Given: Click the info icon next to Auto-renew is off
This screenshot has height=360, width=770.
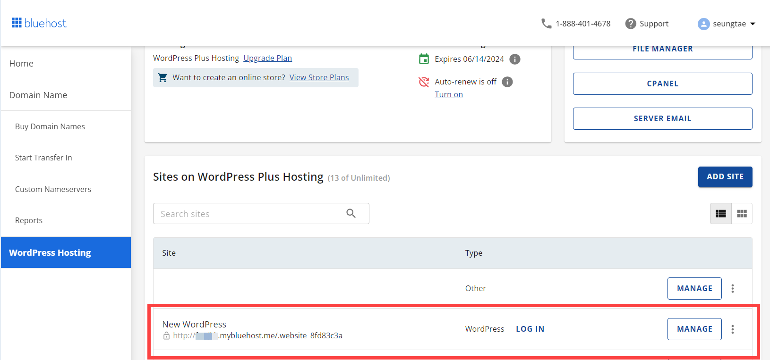Looking at the screenshot, I should (507, 82).
